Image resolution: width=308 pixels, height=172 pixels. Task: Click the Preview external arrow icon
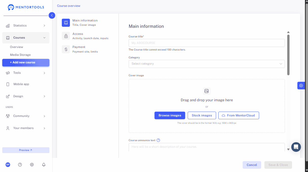tap(31, 150)
